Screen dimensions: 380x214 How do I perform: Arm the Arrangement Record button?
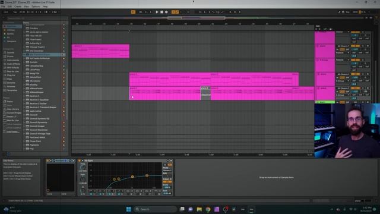click(166, 12)
